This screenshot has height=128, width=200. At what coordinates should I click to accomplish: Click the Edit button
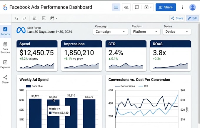pyautogui.click(x=192, y=18)
